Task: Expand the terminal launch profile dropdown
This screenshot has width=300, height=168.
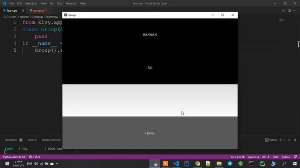Action: (x=285, y=140)
